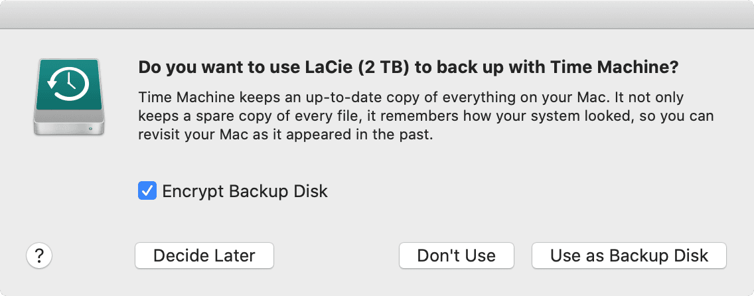Select the Don't Use button

(457, 256)
